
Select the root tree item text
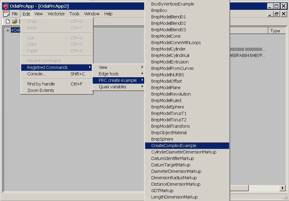[x=16, y=30]
